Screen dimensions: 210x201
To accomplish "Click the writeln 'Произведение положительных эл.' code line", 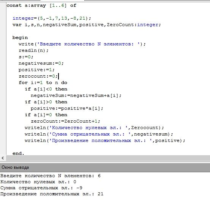I will [x=105, y=140].
